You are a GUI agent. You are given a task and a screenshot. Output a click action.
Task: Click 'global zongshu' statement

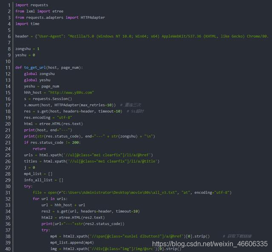(x=39, y=74)
